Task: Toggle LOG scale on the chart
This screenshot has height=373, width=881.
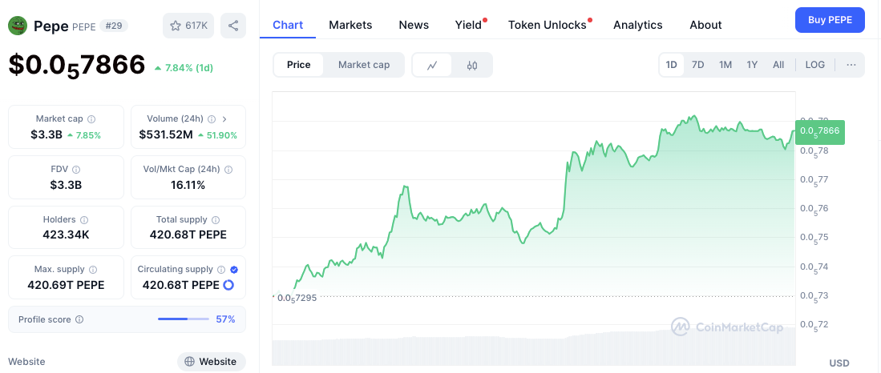Action: 814,65
